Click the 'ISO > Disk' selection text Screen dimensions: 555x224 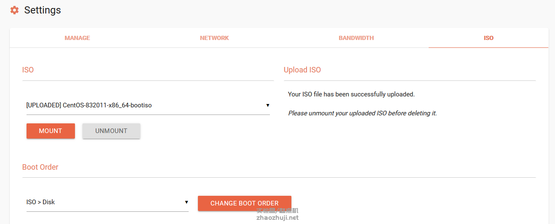[x=40, y=202]
